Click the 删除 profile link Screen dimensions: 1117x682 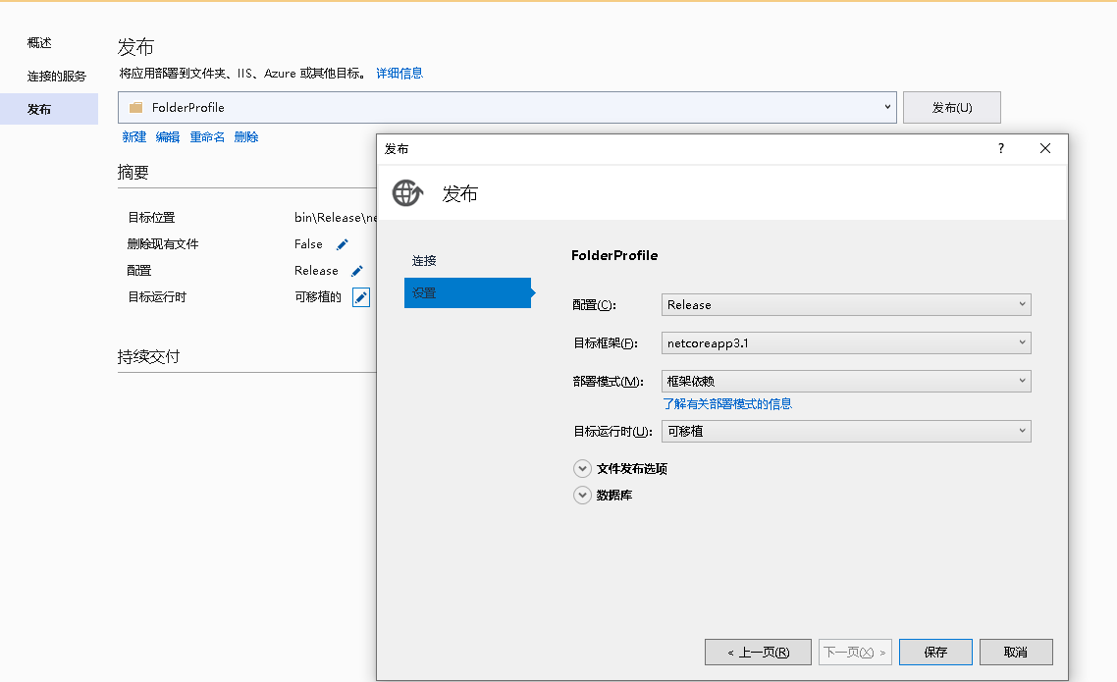[245, 136]
